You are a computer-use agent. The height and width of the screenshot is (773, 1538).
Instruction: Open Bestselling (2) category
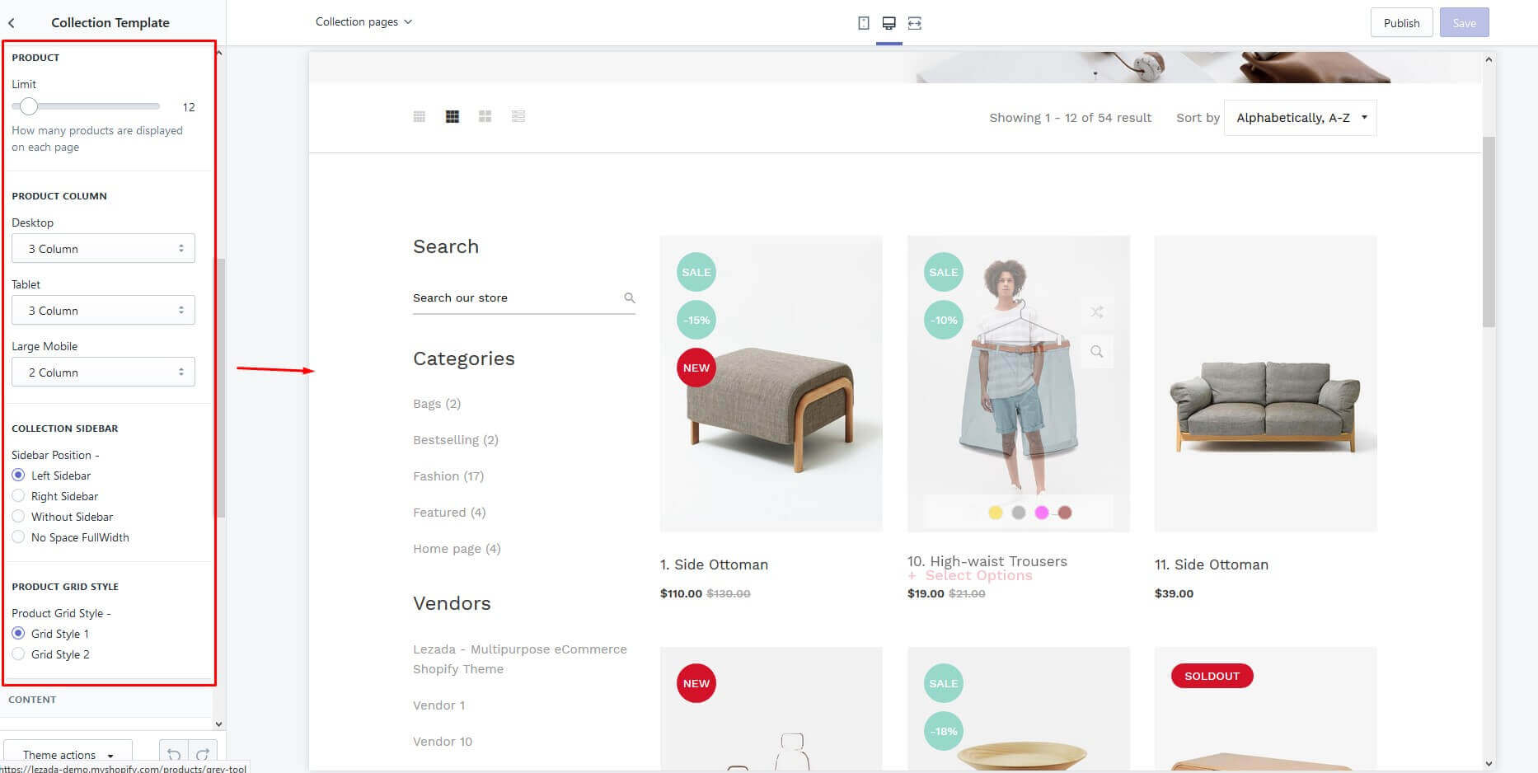(x=456, y=440)
